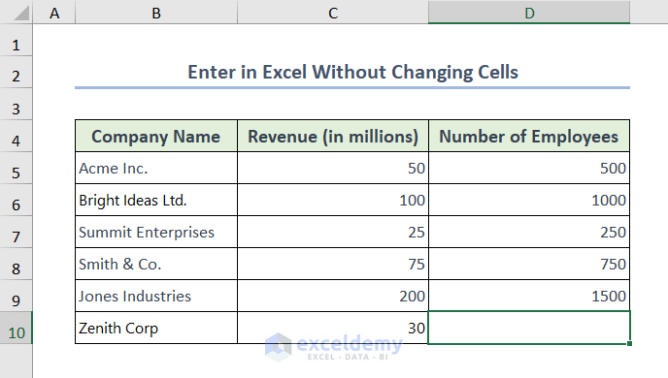
Task: Select column C header
Action: (333, 12)
